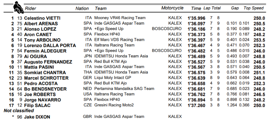
Task: Select rider name Jake DIXON
Action: (37, 117)
